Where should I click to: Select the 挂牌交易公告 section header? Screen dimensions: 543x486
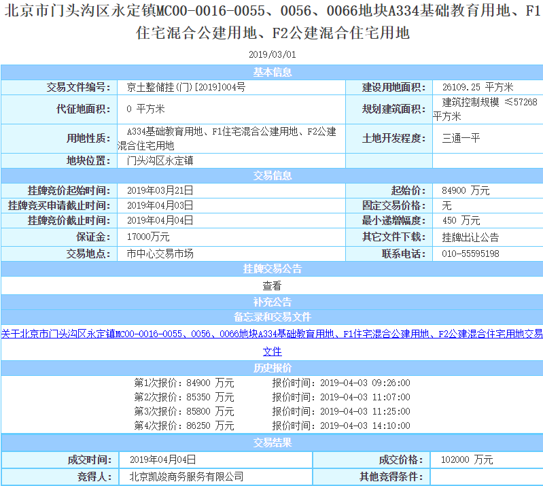272,269
